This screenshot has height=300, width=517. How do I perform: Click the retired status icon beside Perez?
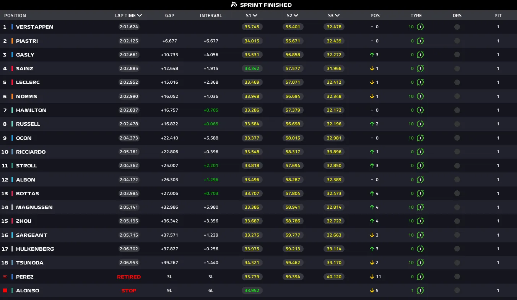(5, 277)
